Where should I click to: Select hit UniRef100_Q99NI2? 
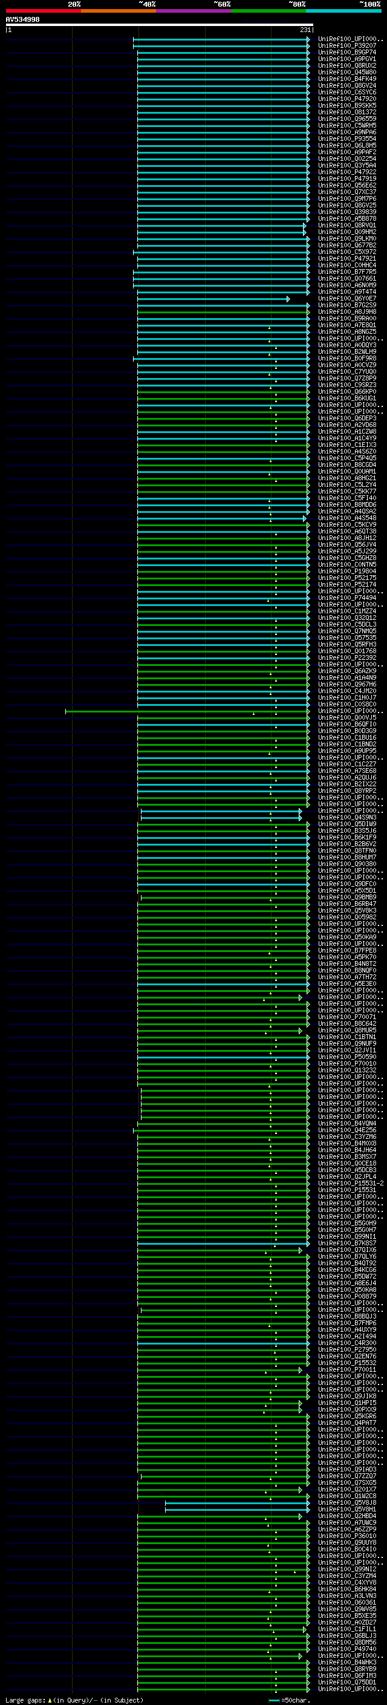pos(346,1570)
